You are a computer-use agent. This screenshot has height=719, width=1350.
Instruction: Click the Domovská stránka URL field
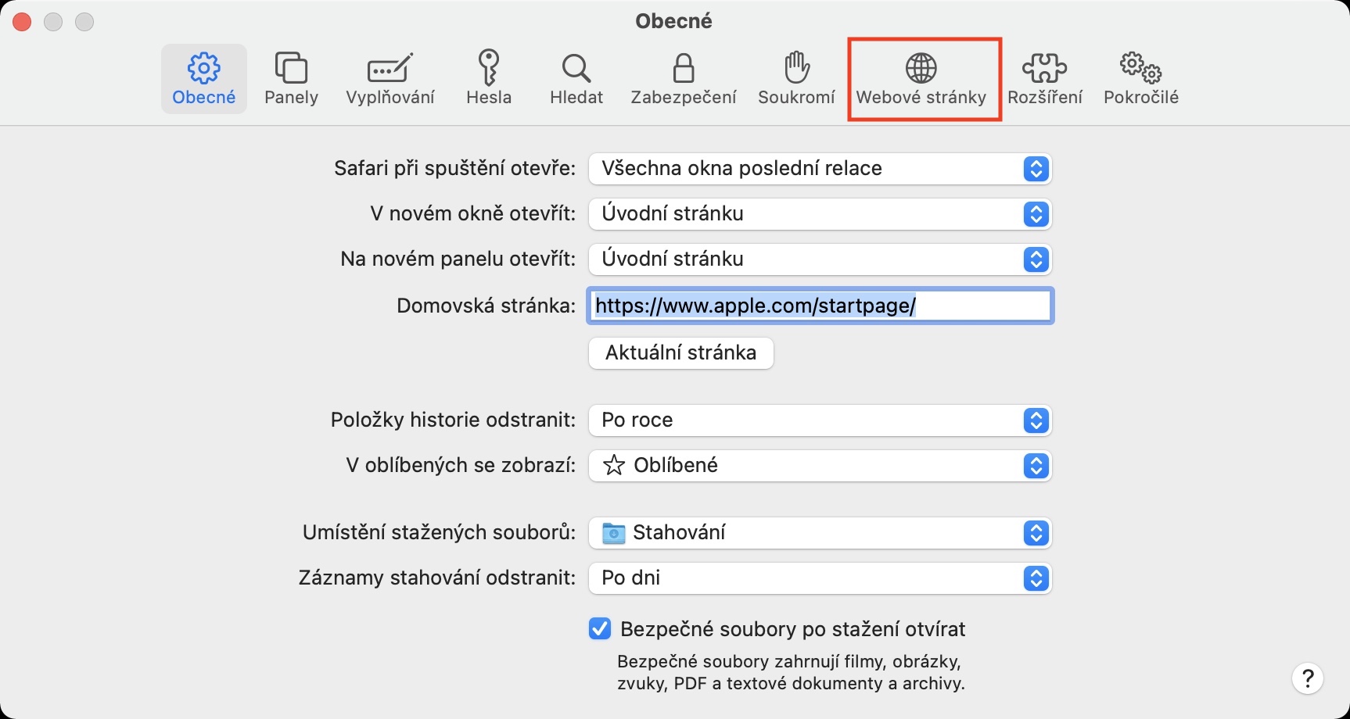pyautogui.click(x=820, y=306)
